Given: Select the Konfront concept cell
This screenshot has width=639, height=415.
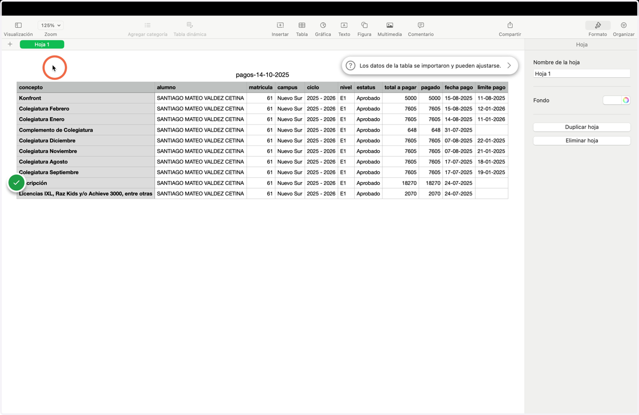Looking at the screenshot, I should tap(86, 98).
